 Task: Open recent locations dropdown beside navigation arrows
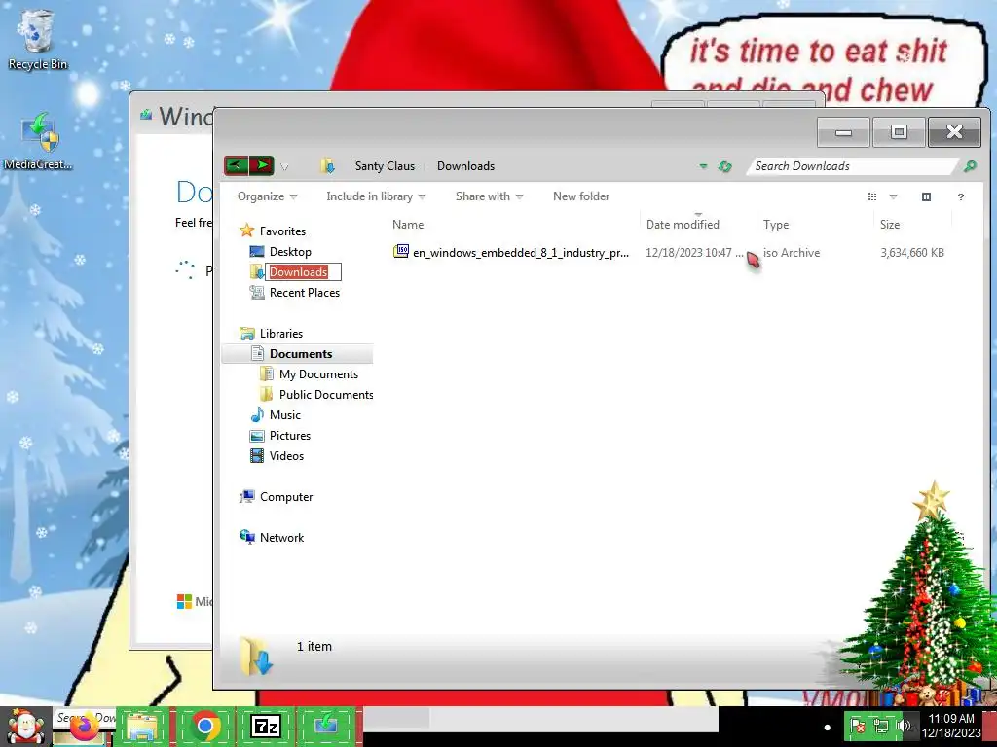(x=285, y=167)
